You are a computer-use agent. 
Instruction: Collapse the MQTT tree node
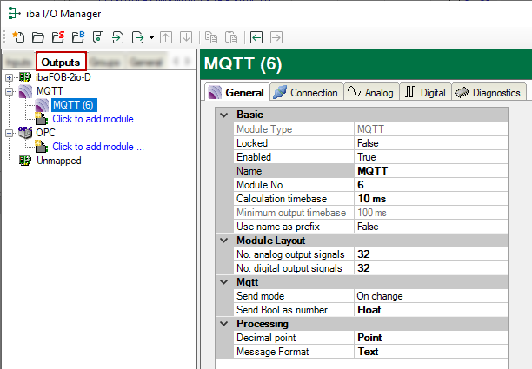[10, 91]
